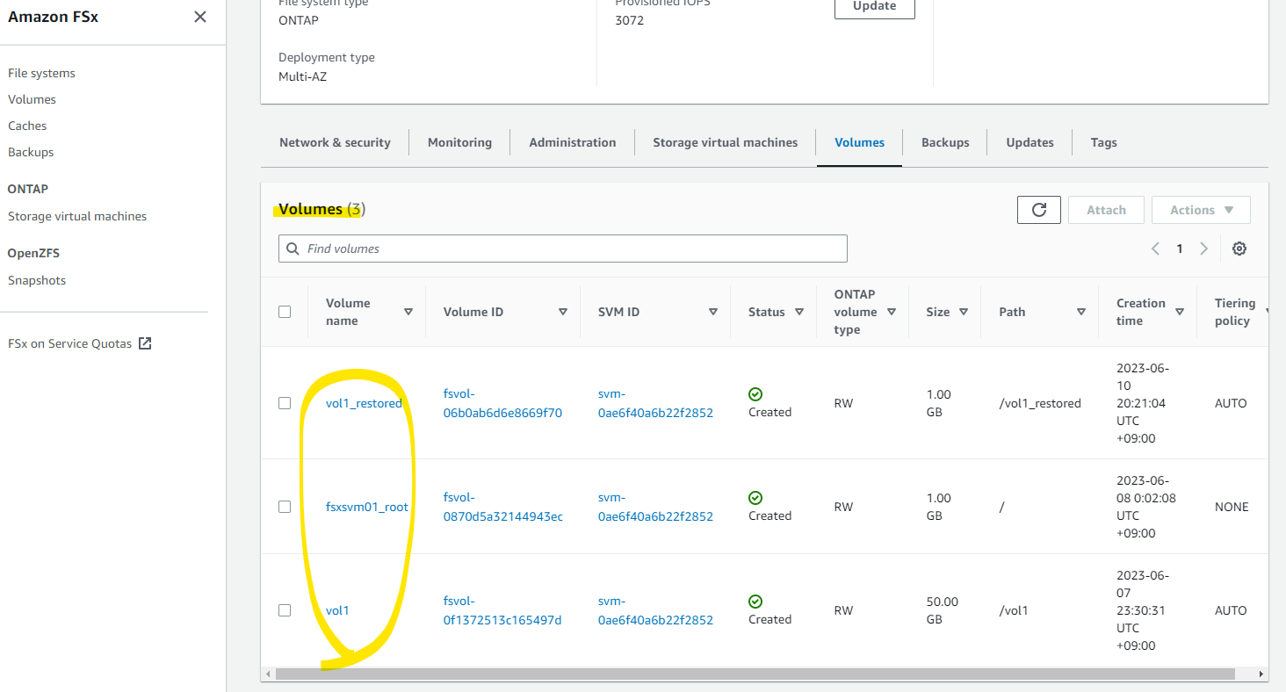Open vol1_restored volume link
The height and width of the screenshot is (692, 1286).
click(364, 403)
